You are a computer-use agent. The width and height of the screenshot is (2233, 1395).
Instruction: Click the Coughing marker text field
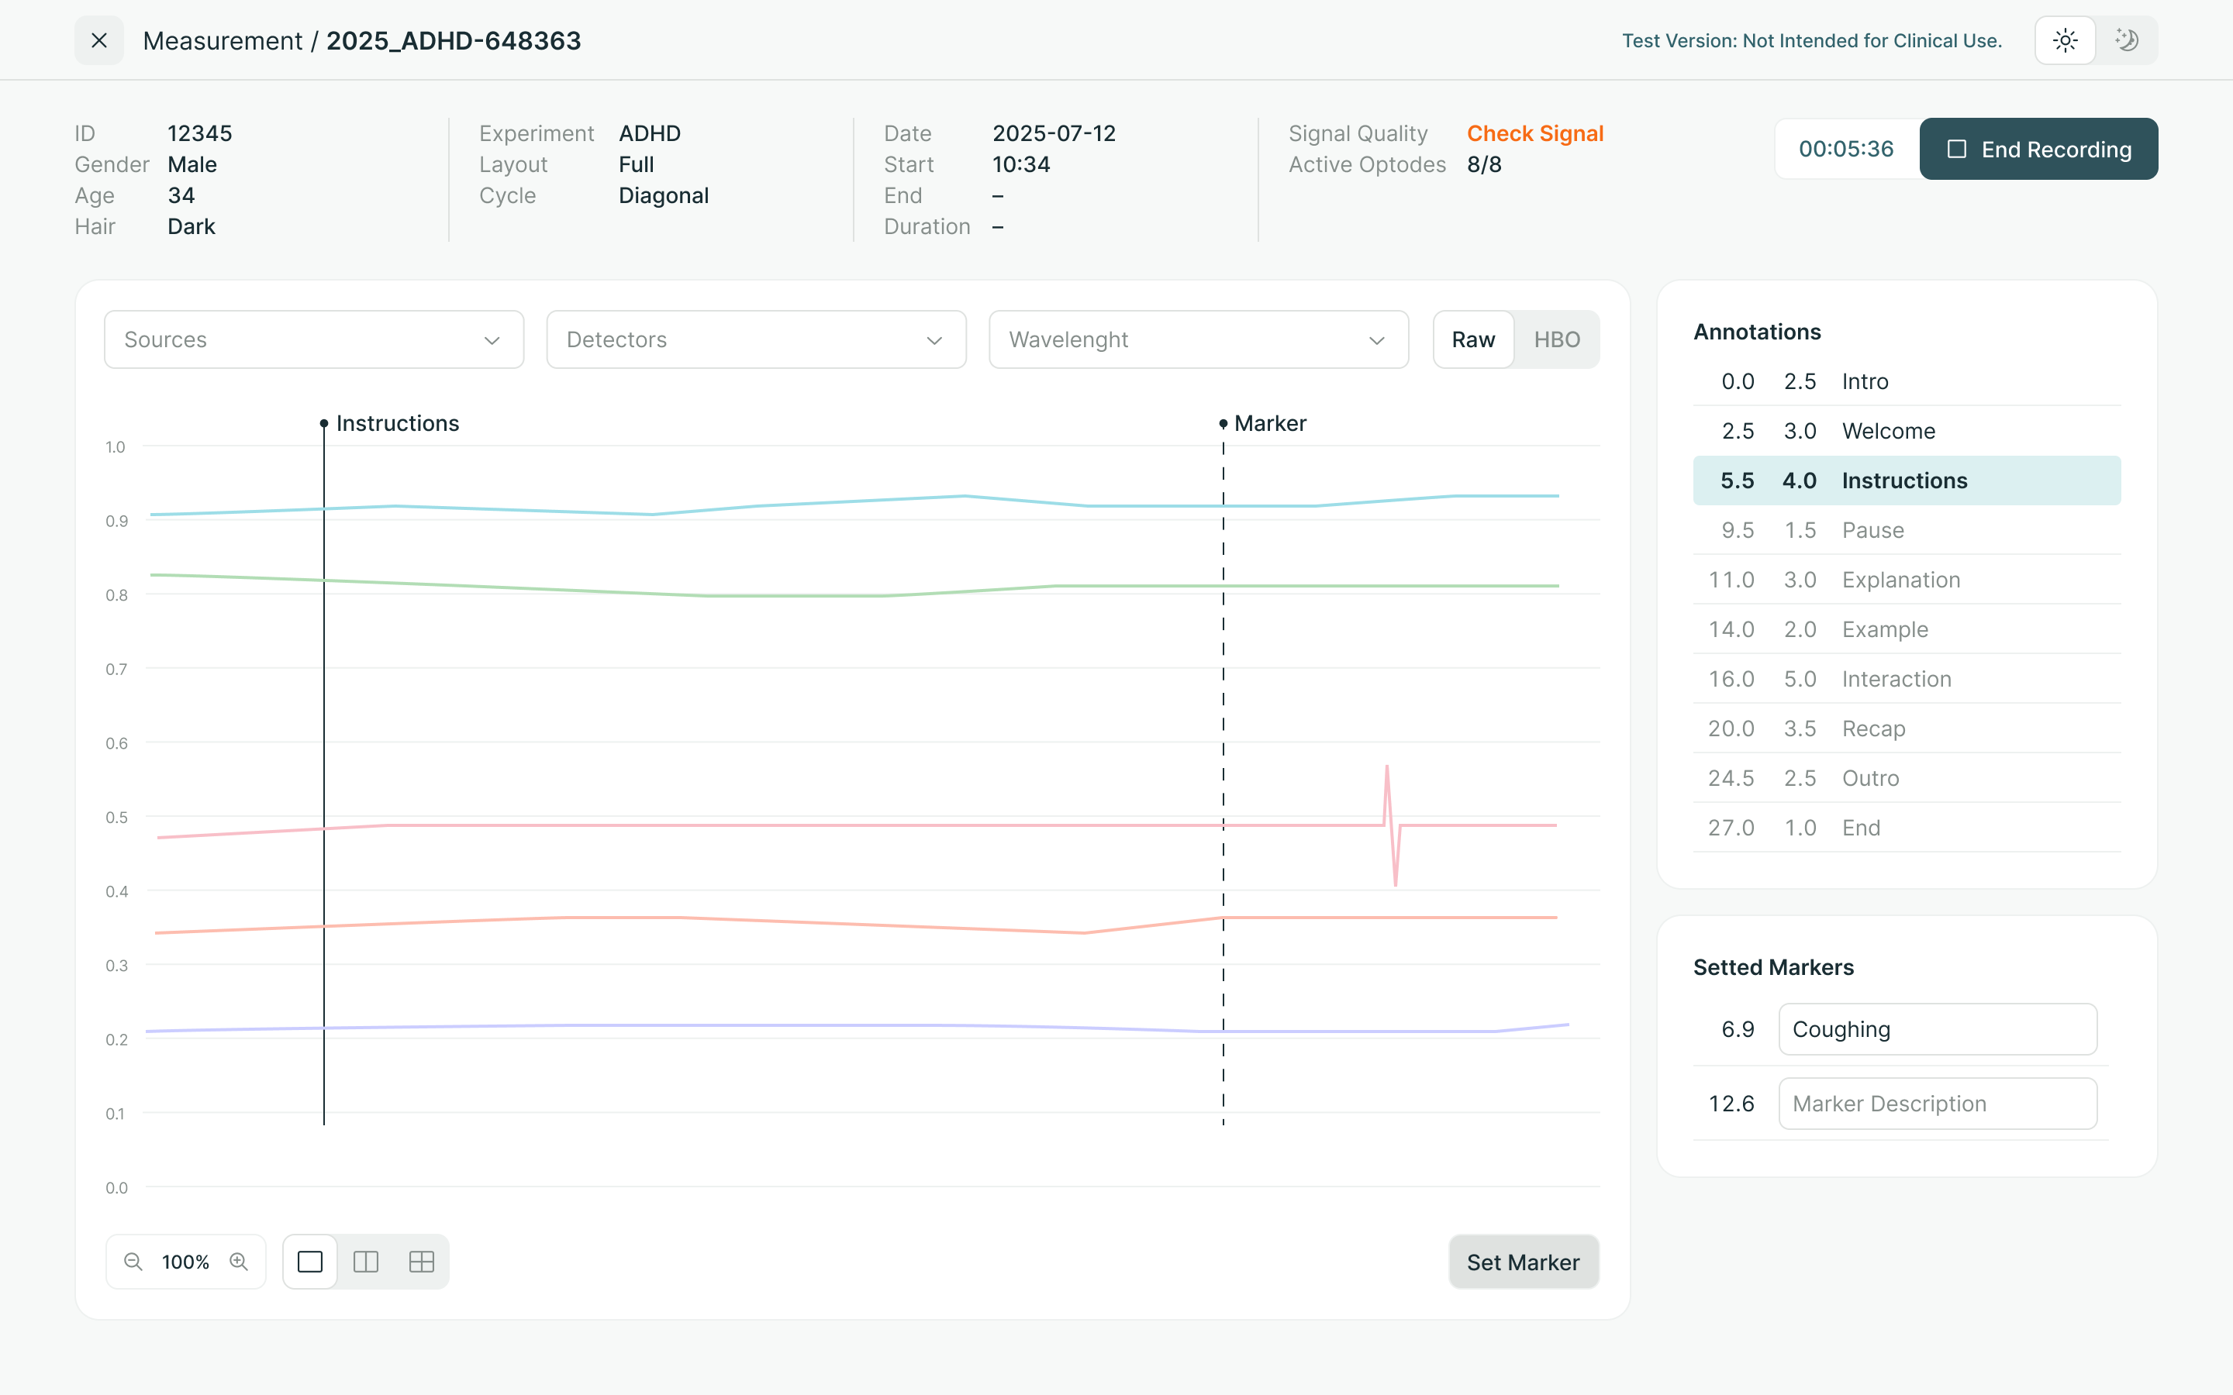click(x=1937, y=1030)
